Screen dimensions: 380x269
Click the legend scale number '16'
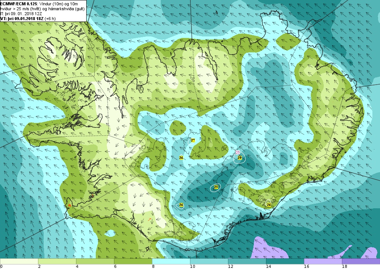click(x=307, y=267)
